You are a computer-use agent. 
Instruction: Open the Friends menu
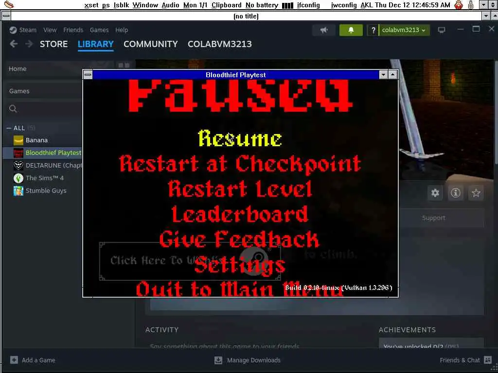(x=73, y=30)
